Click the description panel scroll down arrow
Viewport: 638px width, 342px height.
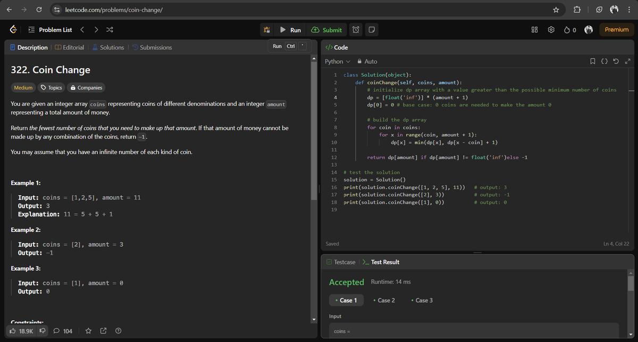coord(314,320)
